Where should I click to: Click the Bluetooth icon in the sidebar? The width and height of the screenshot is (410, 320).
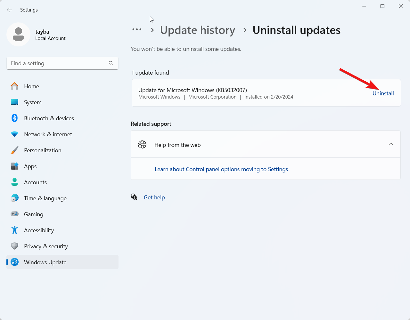[14, 118]
